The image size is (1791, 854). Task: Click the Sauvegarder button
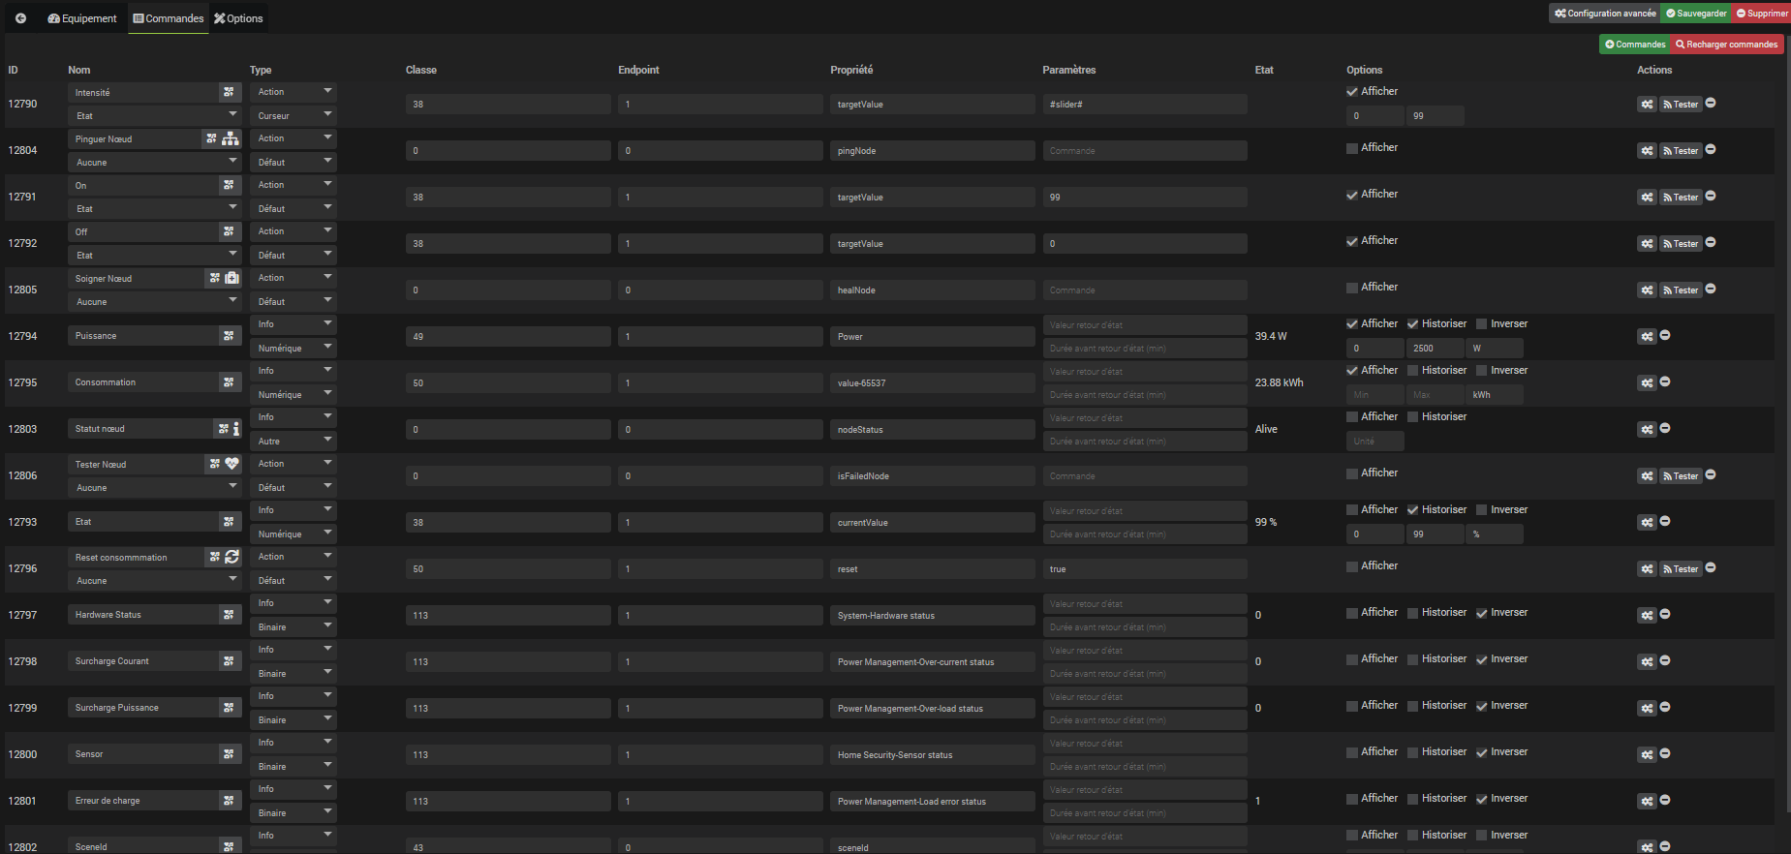point(1696,14)
